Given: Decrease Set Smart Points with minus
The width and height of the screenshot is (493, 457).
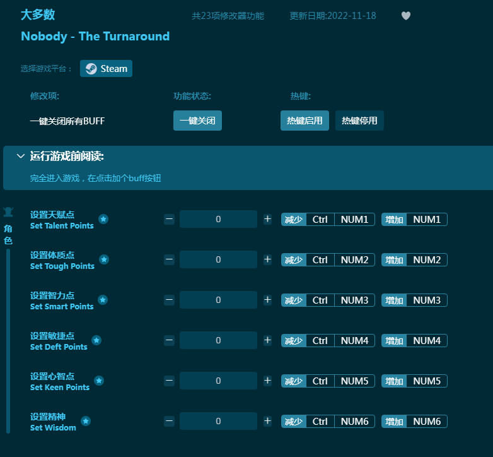Looking at the screenshot, I should pos(169,300).
